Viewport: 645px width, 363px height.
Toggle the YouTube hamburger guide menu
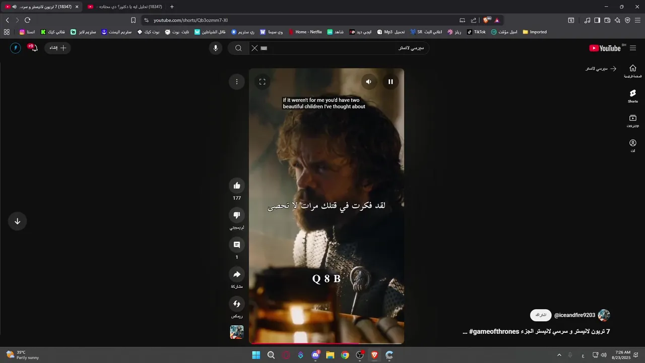click(x=633, y=48)
